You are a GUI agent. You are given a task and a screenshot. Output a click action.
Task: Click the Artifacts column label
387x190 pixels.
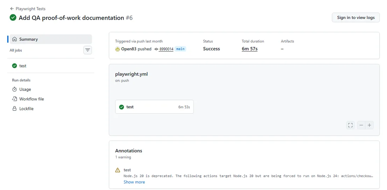[287, 41]
